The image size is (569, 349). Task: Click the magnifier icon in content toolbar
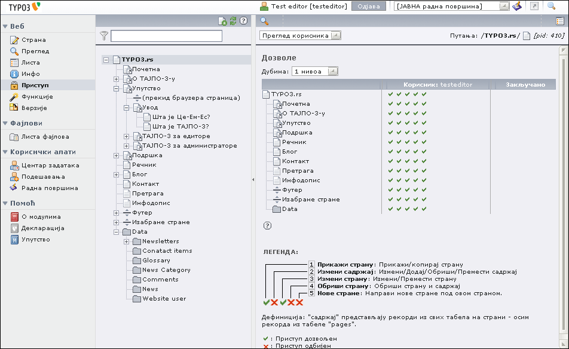(264, 21)
